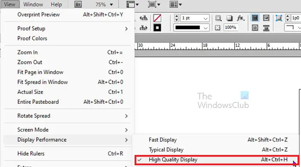Open zoom level dropdown arrow beside 75%

point(111,5)
